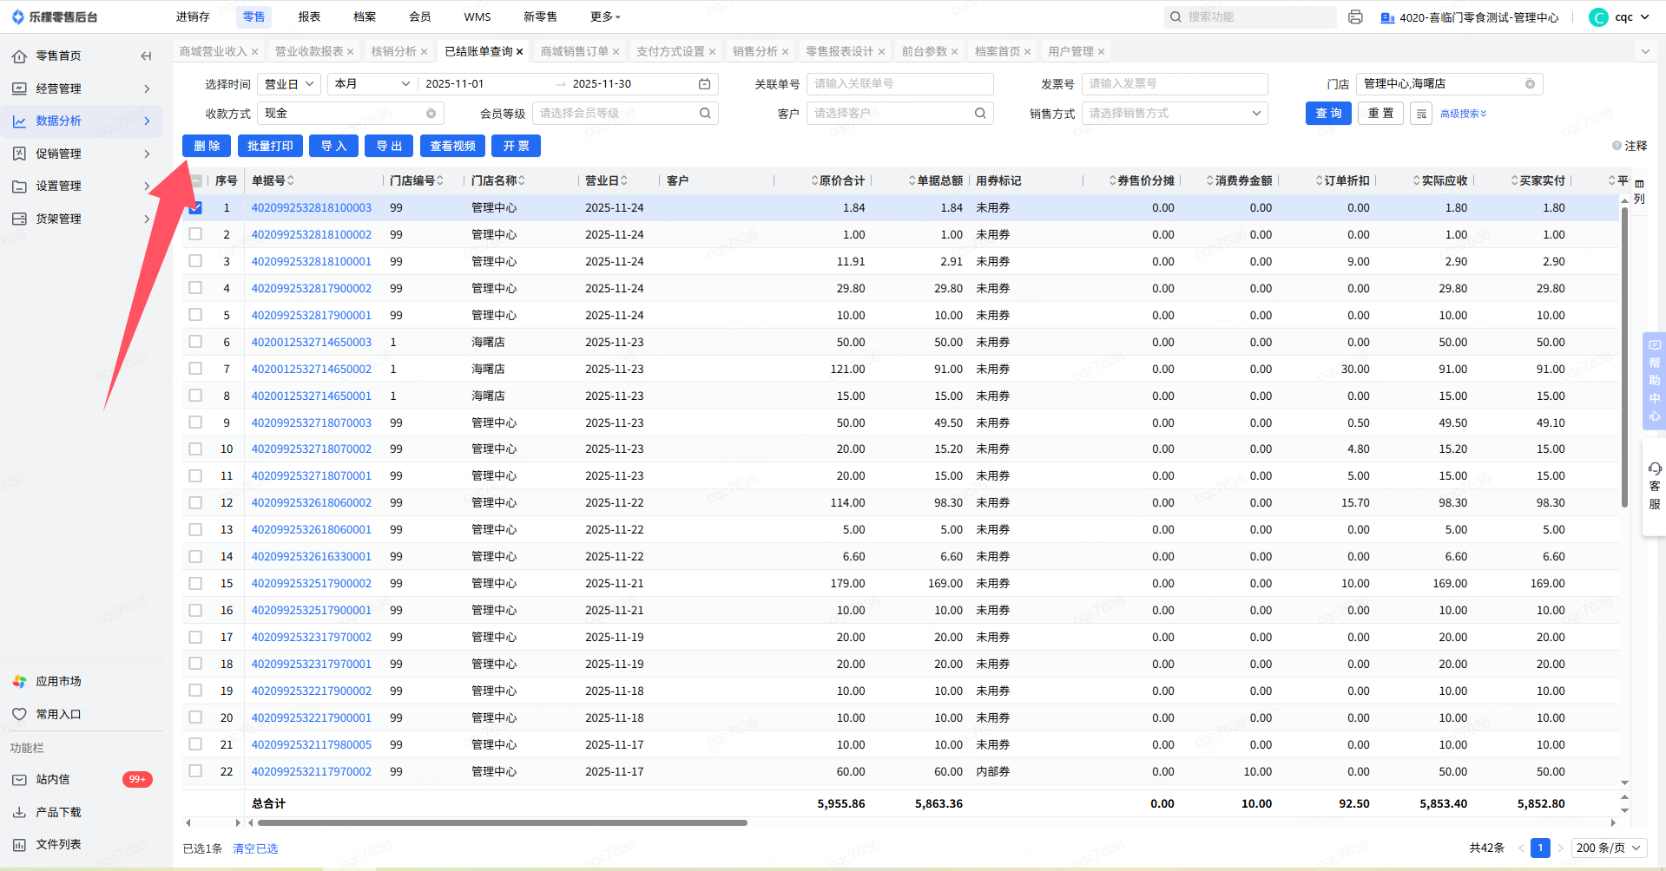Close the 已结账单查询 tab
1666x871 pixels.
(x=519, y=52)
